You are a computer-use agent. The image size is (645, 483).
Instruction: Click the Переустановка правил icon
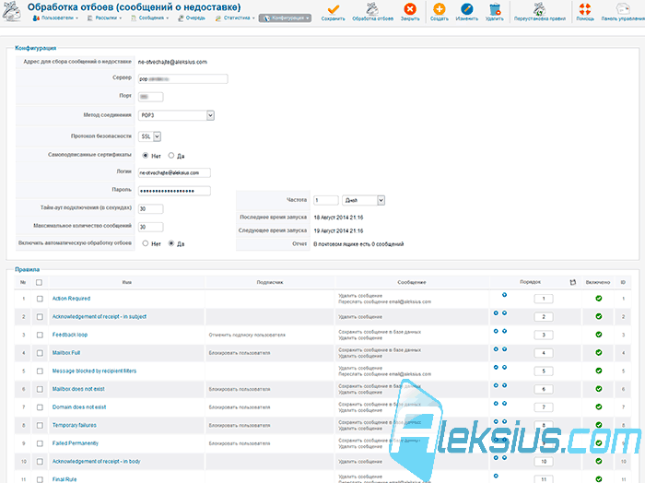click(539, 9)
